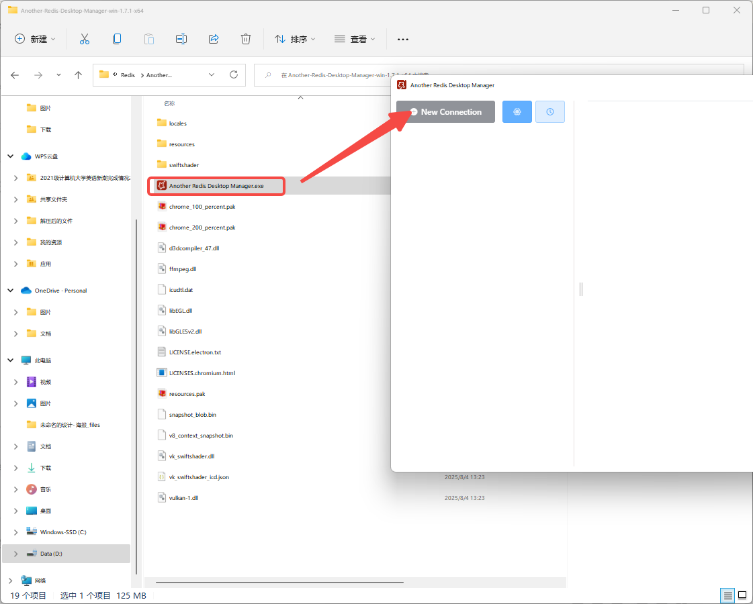
Task: Select 音乐 in navigation pane
Action: (x=46, y=489)
